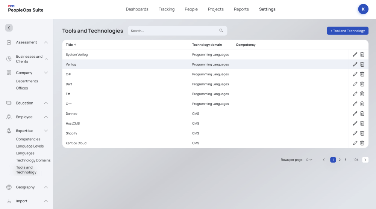The width and height of the screenshot is (376, 209).
Task: Open Departments under Company
Action: tap(27, 81)
